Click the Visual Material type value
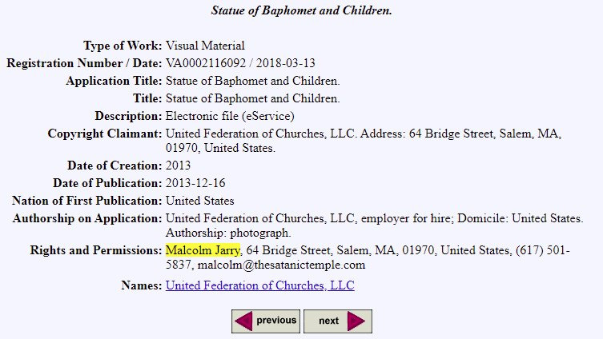The width and height of the screenshot is (603, 339). [x=205, y=46]
